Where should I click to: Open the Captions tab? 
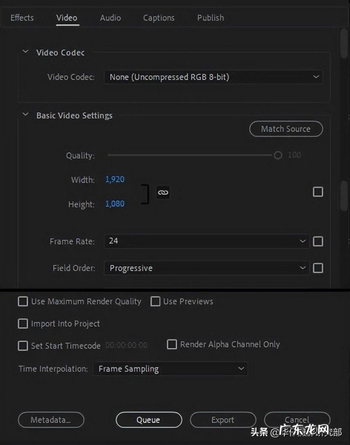click(159, 18)
